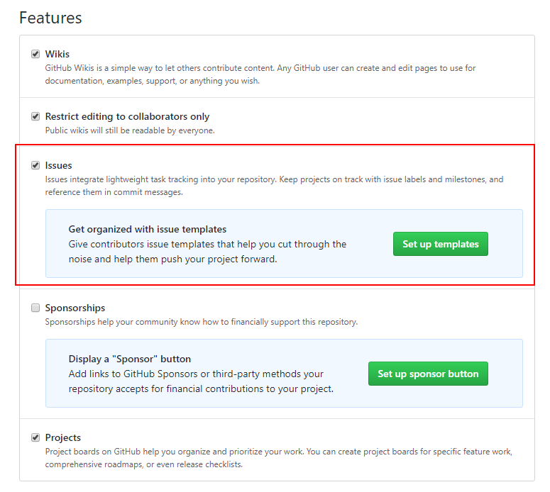Click the Sponsorships help your community description

tap(201, 322)
